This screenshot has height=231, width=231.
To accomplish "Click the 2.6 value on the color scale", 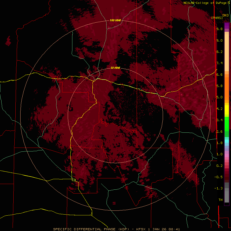I will coord(219,132).
